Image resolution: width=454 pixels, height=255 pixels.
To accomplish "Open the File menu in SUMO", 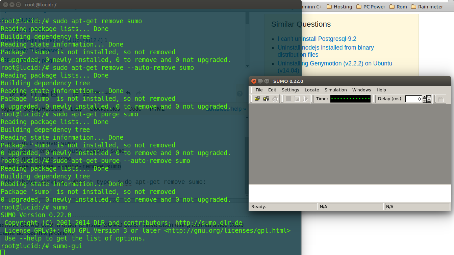I will point(259,90).
